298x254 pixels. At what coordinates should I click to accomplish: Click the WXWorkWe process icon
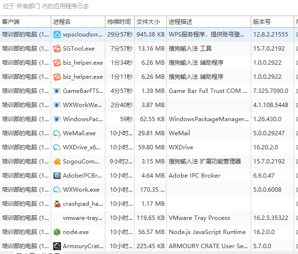(57, 105)
